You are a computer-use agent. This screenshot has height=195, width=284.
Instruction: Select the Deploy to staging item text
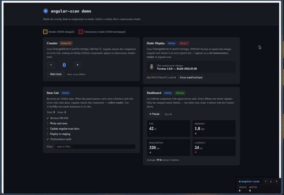point(60,134)
